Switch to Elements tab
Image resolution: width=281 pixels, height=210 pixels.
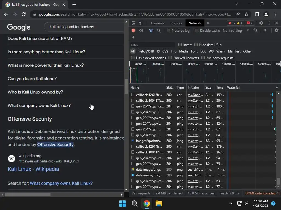click(158, 23)
